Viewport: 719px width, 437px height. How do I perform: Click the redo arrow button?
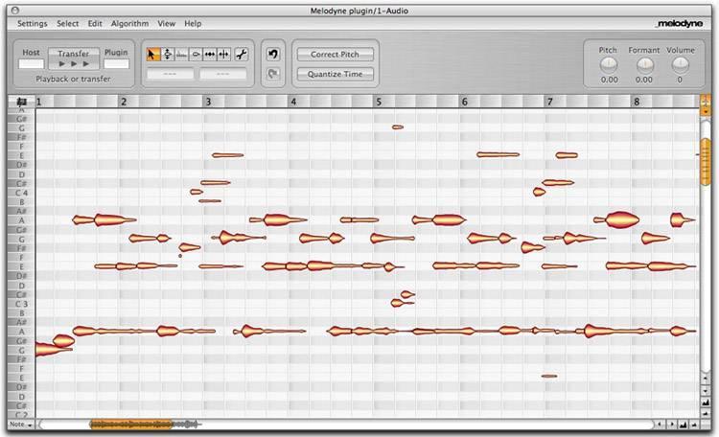tap(273, 74)
